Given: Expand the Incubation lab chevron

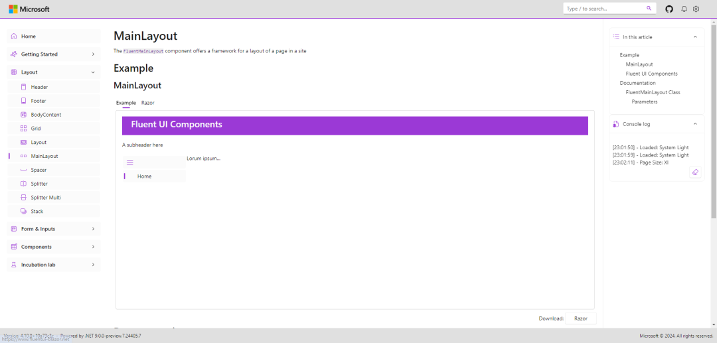Looking at the screenshot, I should pyautogui.click(x=93, y=265).
